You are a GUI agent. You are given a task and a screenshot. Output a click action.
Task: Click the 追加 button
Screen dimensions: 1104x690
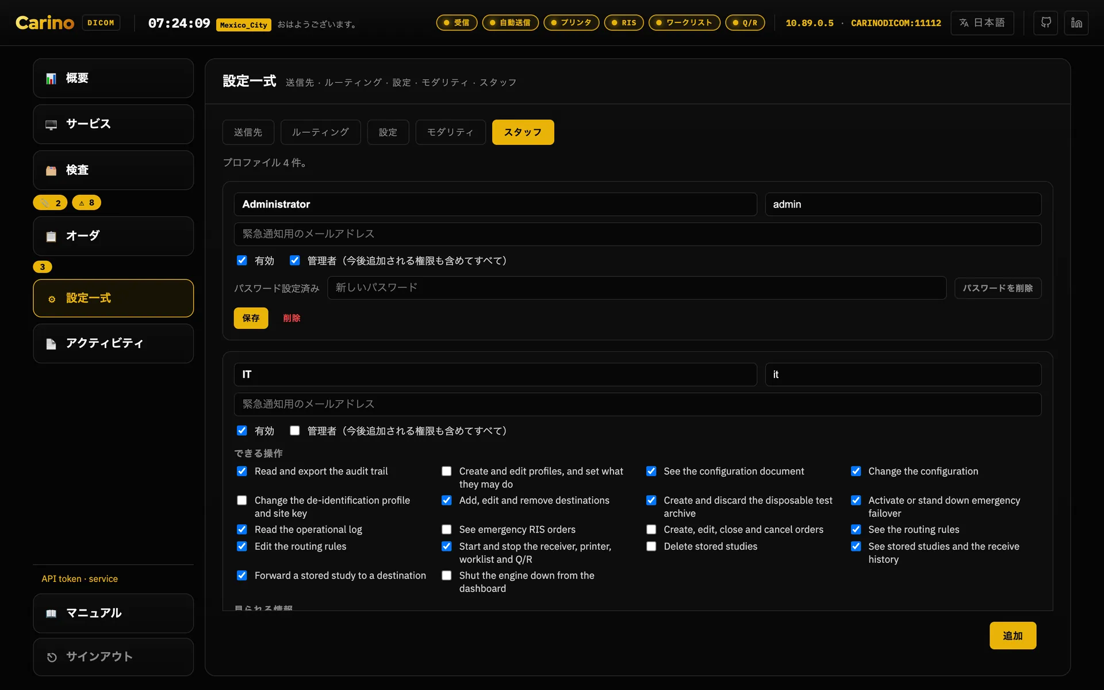point(1013,635)
